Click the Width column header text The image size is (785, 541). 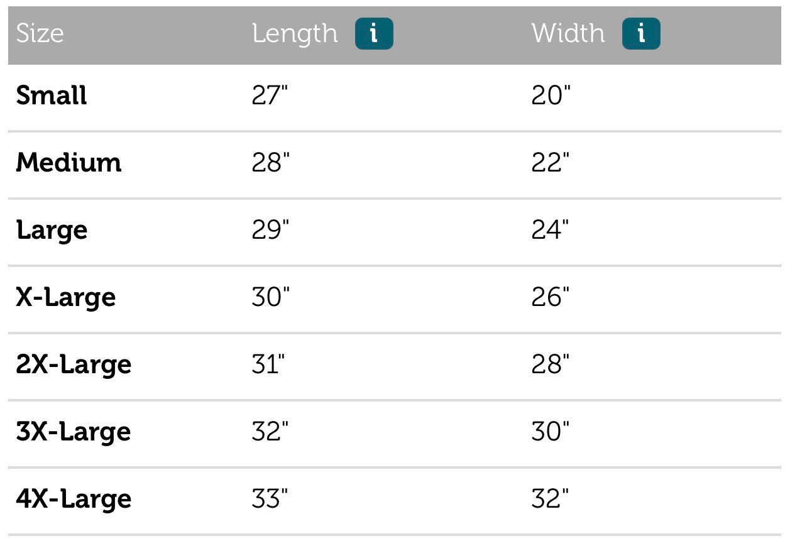tap(568, 33)
